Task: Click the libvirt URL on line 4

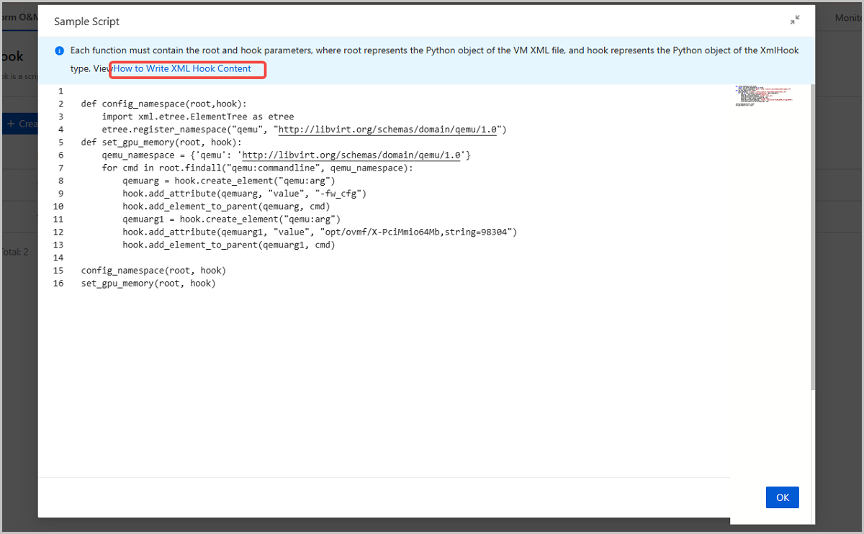Action: coord(390,130)
